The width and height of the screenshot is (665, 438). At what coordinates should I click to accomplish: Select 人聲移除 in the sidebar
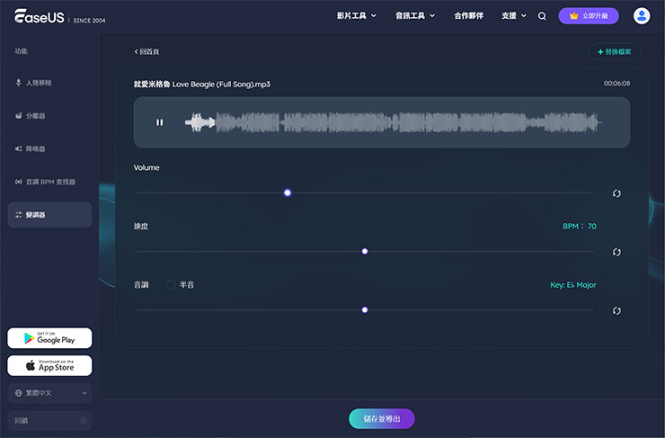click(40, 83)
